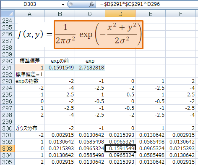Click cell C302 with value 0.0585498
This screenshot has height=165, width=198.
pos(90,142)
